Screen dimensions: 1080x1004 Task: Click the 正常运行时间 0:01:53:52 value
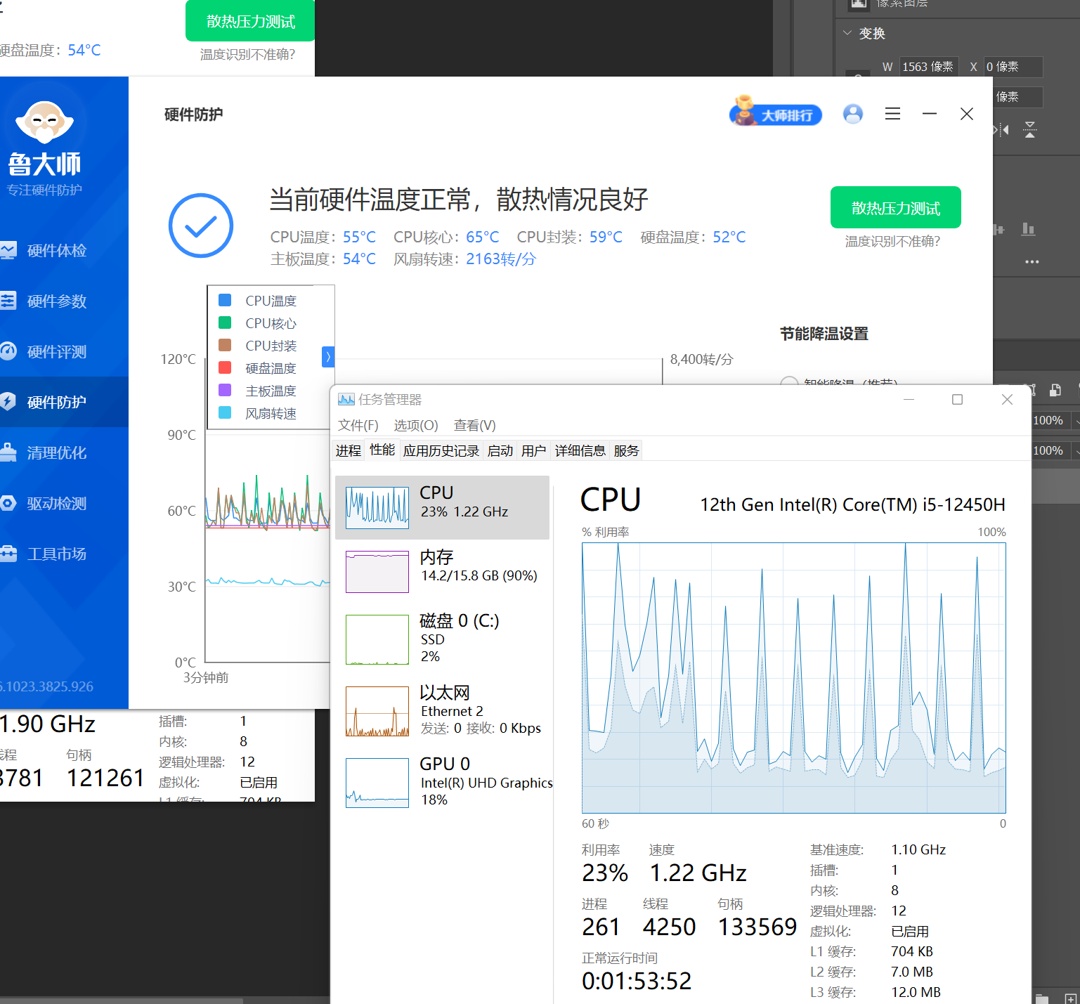click(637, 981)
